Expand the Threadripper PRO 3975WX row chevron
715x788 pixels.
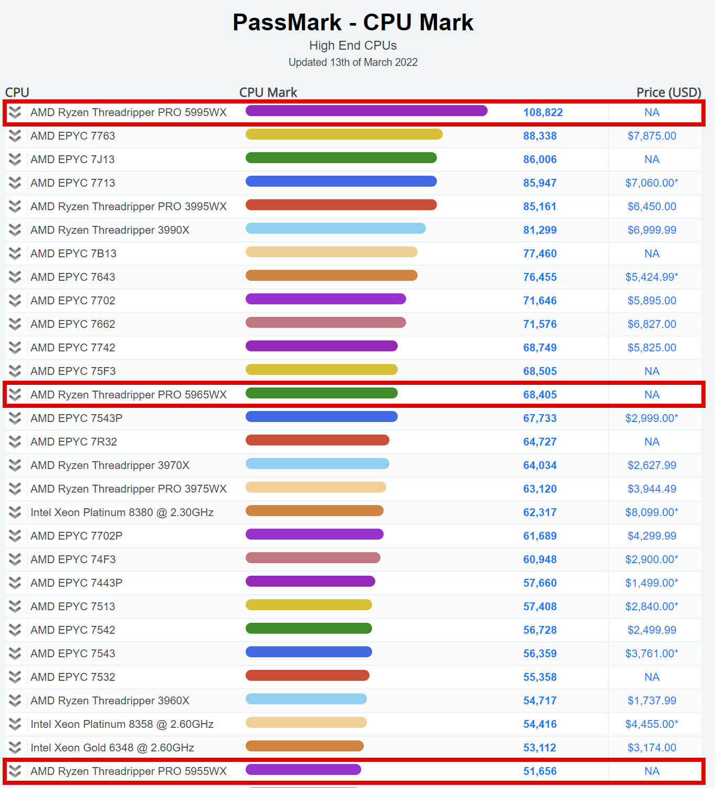pos(15,489)
